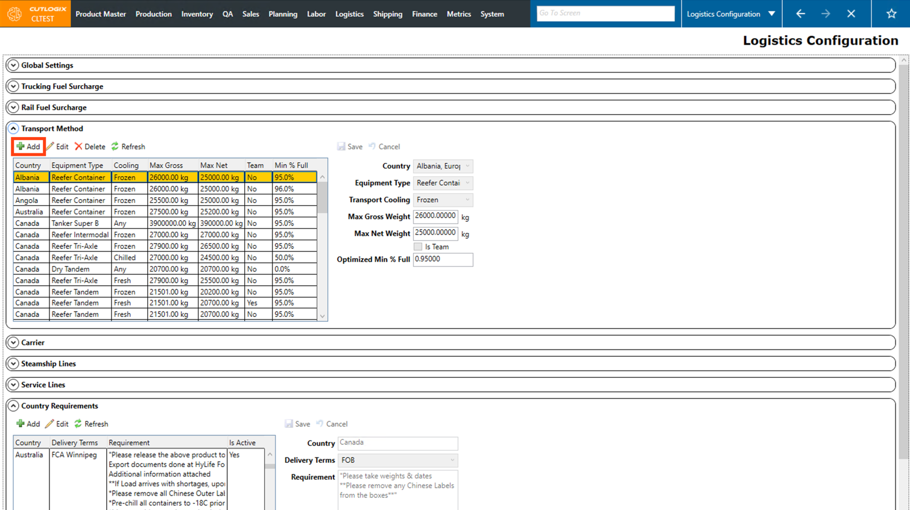910x510 pixels.
Task: Click the favorites star icon
Action: click(x=891, y=13)
